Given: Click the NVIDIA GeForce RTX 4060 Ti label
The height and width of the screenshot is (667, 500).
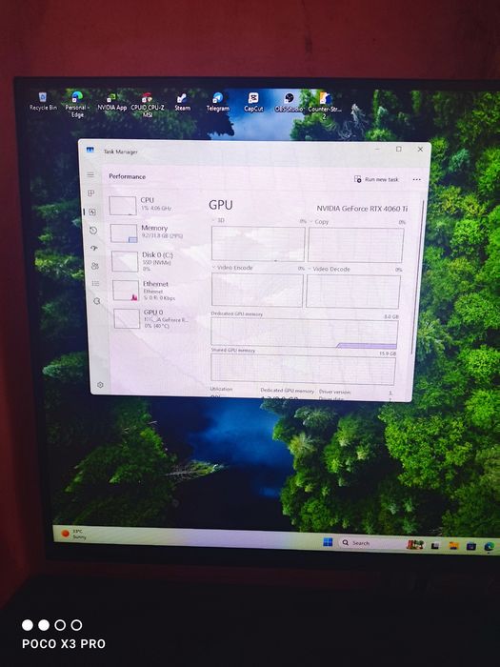Looking at the screenshot, I should pos(362,209).
